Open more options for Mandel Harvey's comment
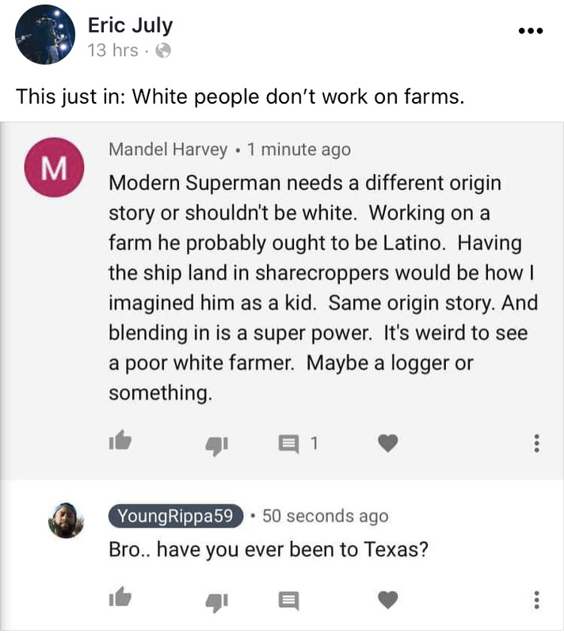The width and height of the screenshot is (564, 633). 537,444
